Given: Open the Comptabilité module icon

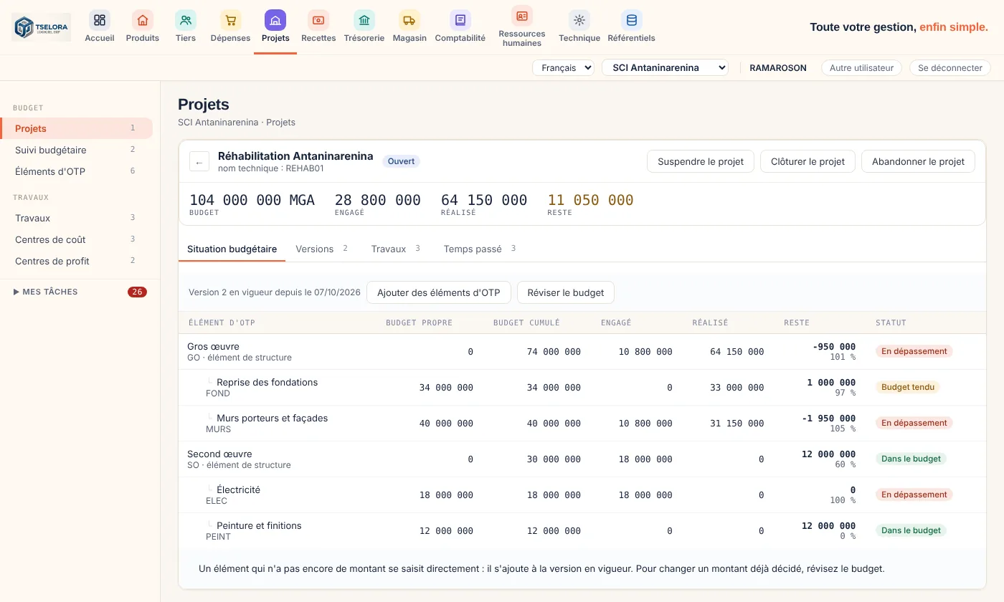Looking at the screenshot, I should [x=460, y=20].
